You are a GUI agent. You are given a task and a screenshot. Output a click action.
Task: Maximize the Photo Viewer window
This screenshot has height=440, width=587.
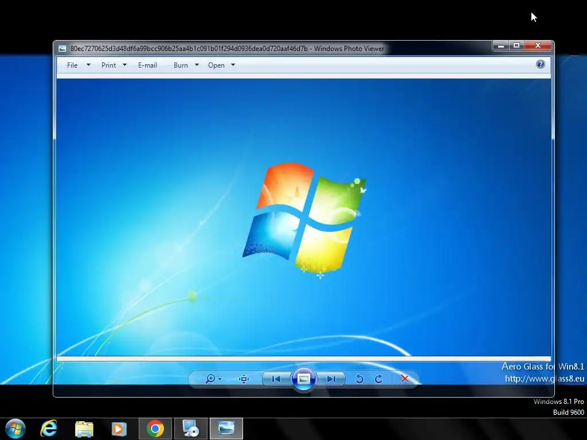click(x=516, y=46)
